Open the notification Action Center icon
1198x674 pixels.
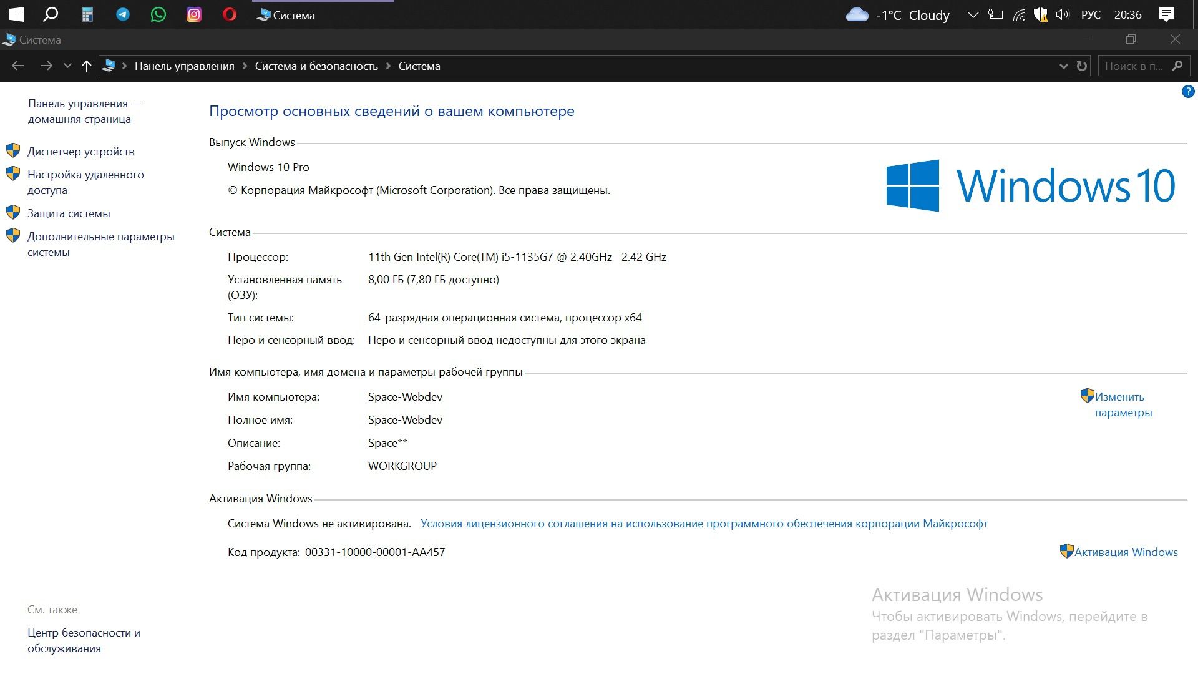pyautogui.click(x=1167, y=14)
